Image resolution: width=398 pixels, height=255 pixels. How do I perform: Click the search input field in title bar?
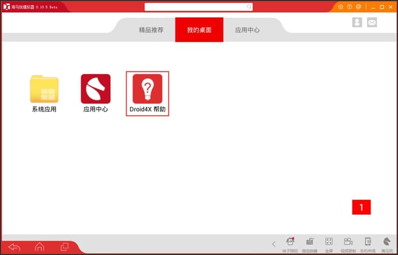pyautogui.click(x=198, y=7)
